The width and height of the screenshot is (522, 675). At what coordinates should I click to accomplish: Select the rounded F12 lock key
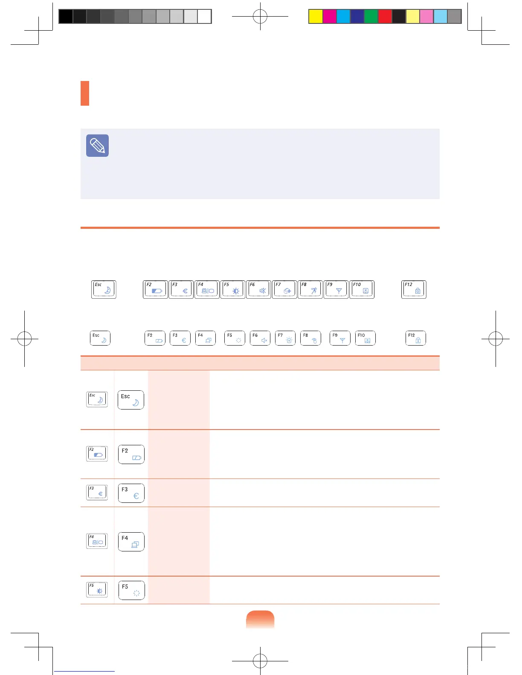tap(416, 338)
